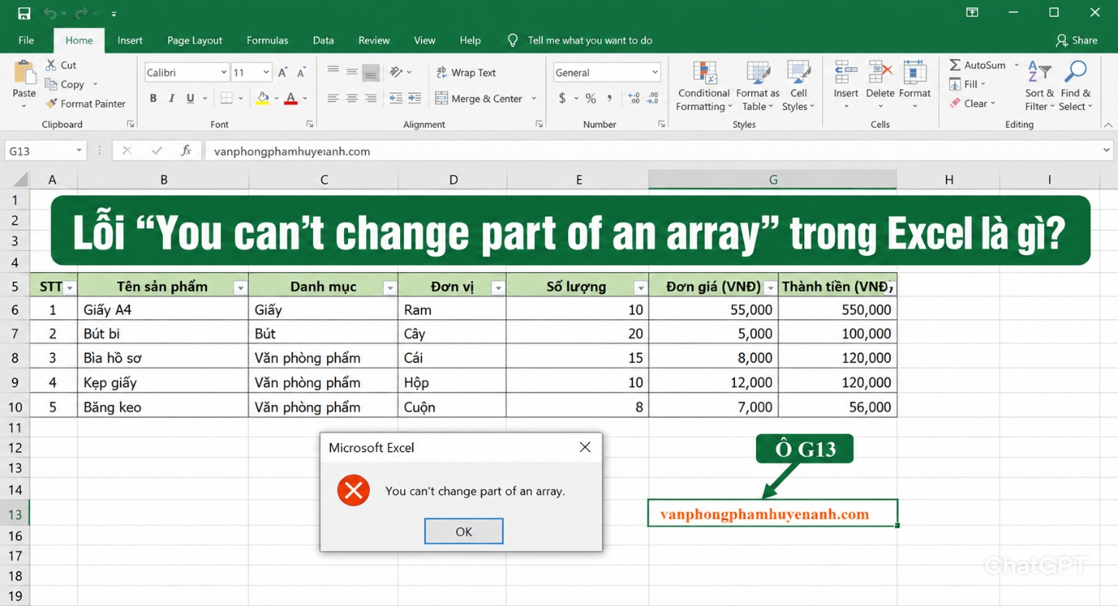Image resolution: width=1118 pixels, height=606 pixels.
Task: Open Format as Table gallery
Action: point(757,86)
